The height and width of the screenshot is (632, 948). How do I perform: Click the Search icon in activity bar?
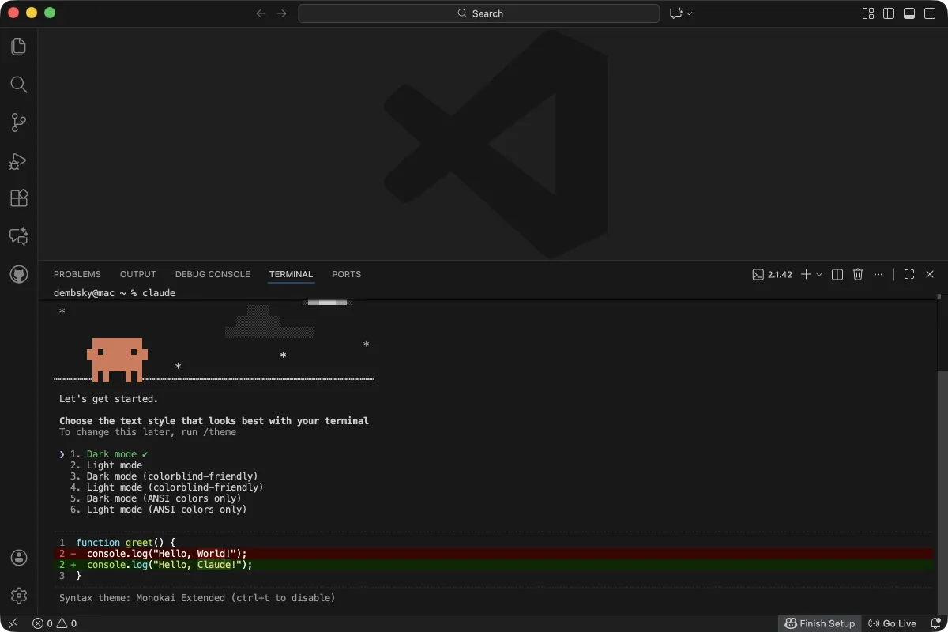[x=19, y=85]
